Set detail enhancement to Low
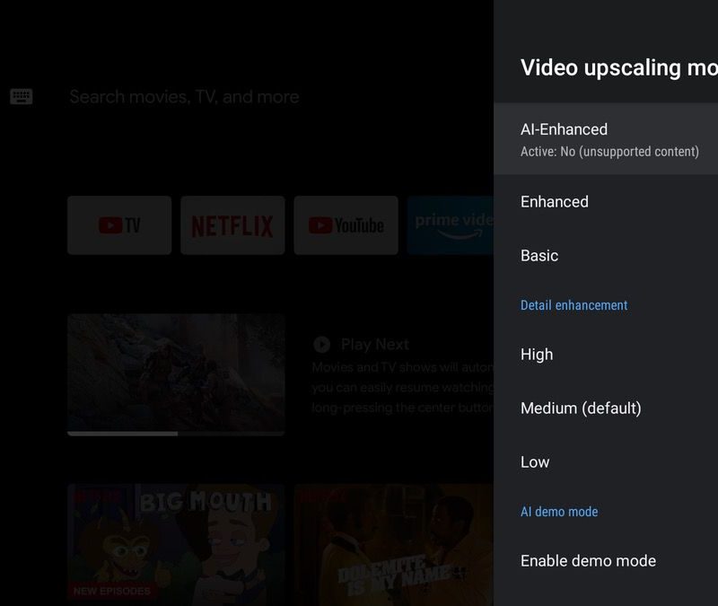Viewport: 718px width, 606px height. tap(535, 462)
